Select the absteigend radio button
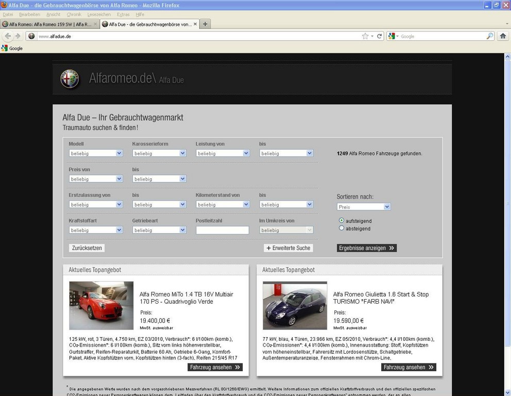Viewport: 511px width, 396px height. pos(341,228)
